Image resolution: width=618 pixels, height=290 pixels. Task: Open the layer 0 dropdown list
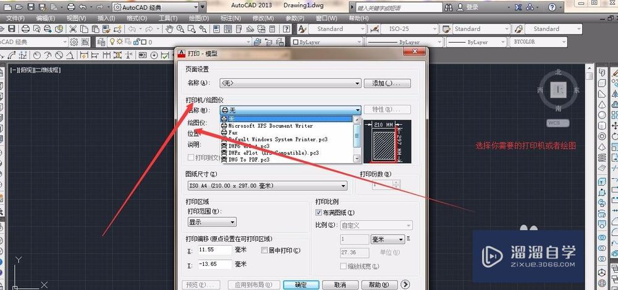pos(179,42)
